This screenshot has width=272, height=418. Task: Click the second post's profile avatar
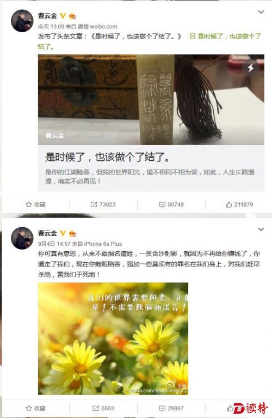(x=22, y=238)
